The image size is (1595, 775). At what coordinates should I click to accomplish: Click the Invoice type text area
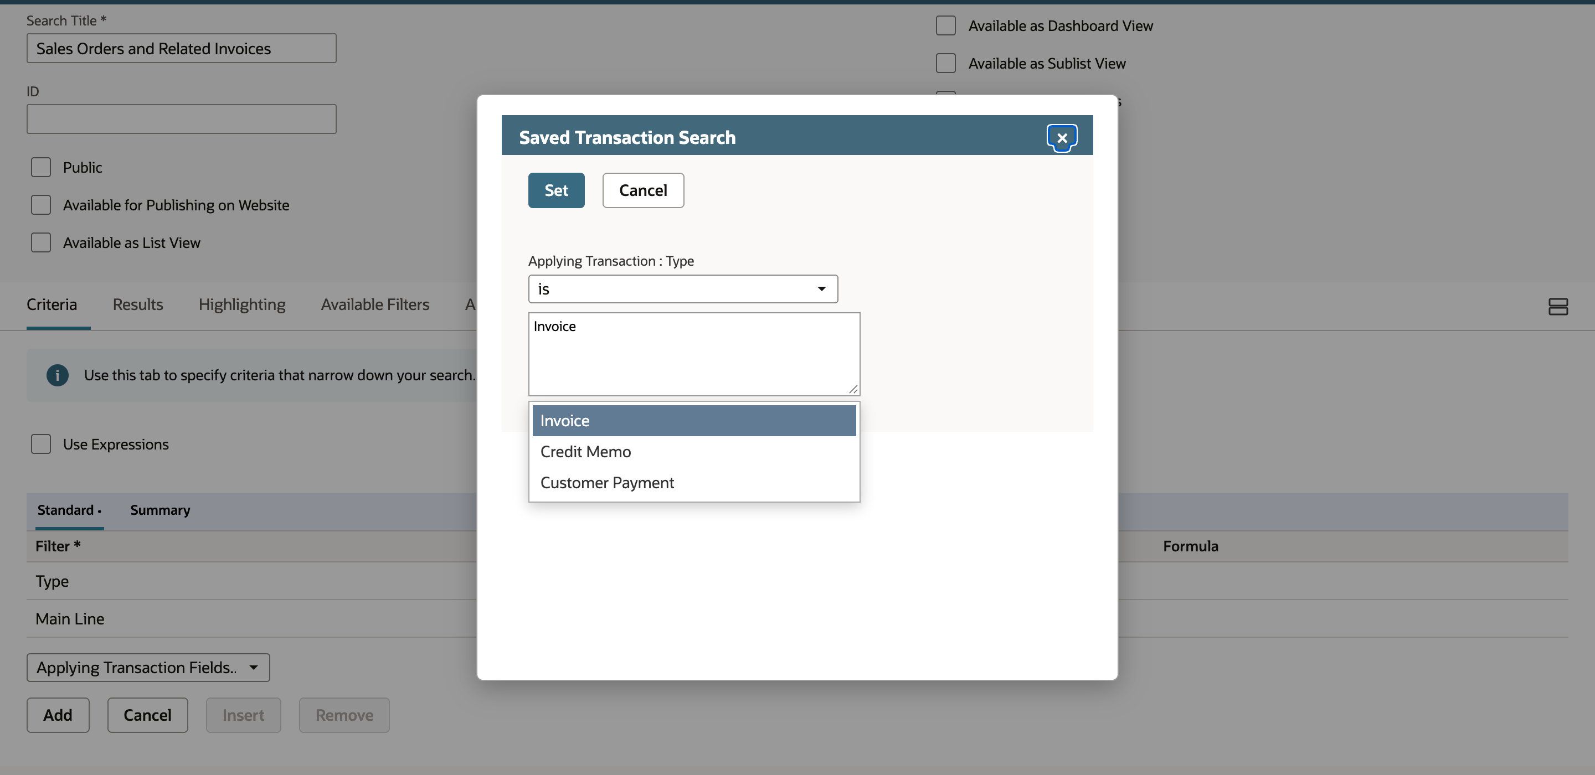click(694, 354)
